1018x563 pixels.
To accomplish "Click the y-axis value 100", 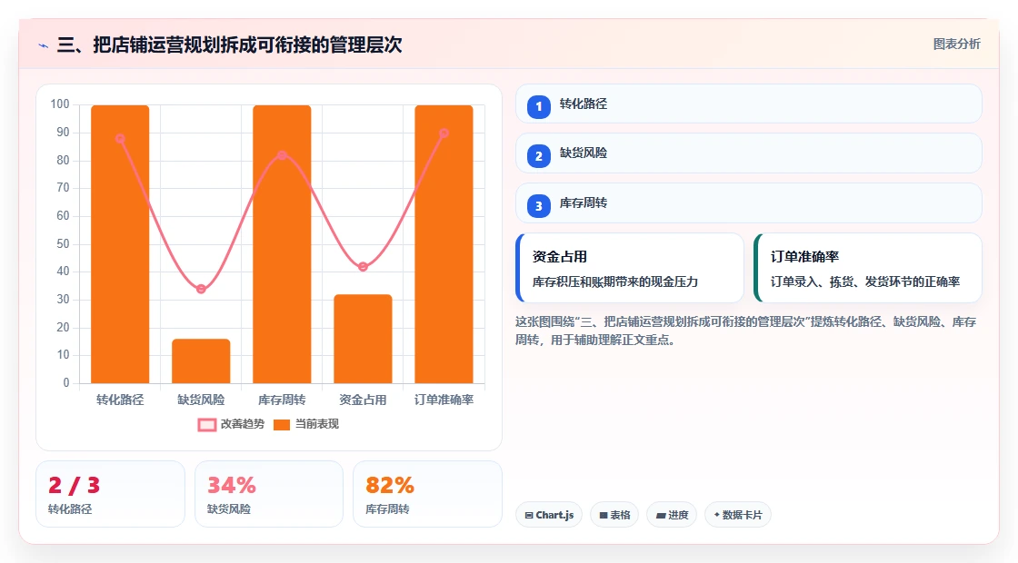I will pyautogui.click(x=60, y=104).
